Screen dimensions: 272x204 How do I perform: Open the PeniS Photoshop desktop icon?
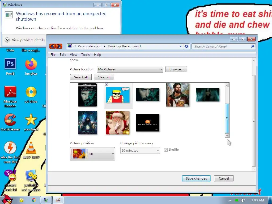10,67
